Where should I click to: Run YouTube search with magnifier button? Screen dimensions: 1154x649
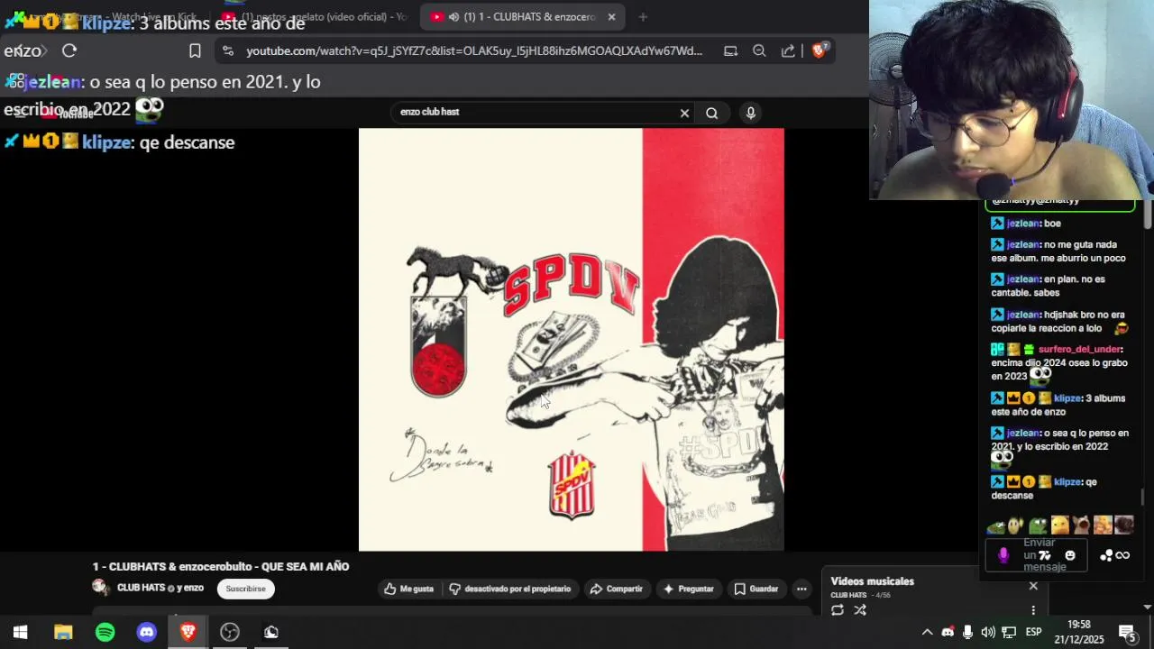pos(711,113)
